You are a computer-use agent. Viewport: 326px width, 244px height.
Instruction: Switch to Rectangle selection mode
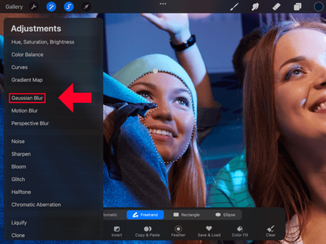coord(186,215)
